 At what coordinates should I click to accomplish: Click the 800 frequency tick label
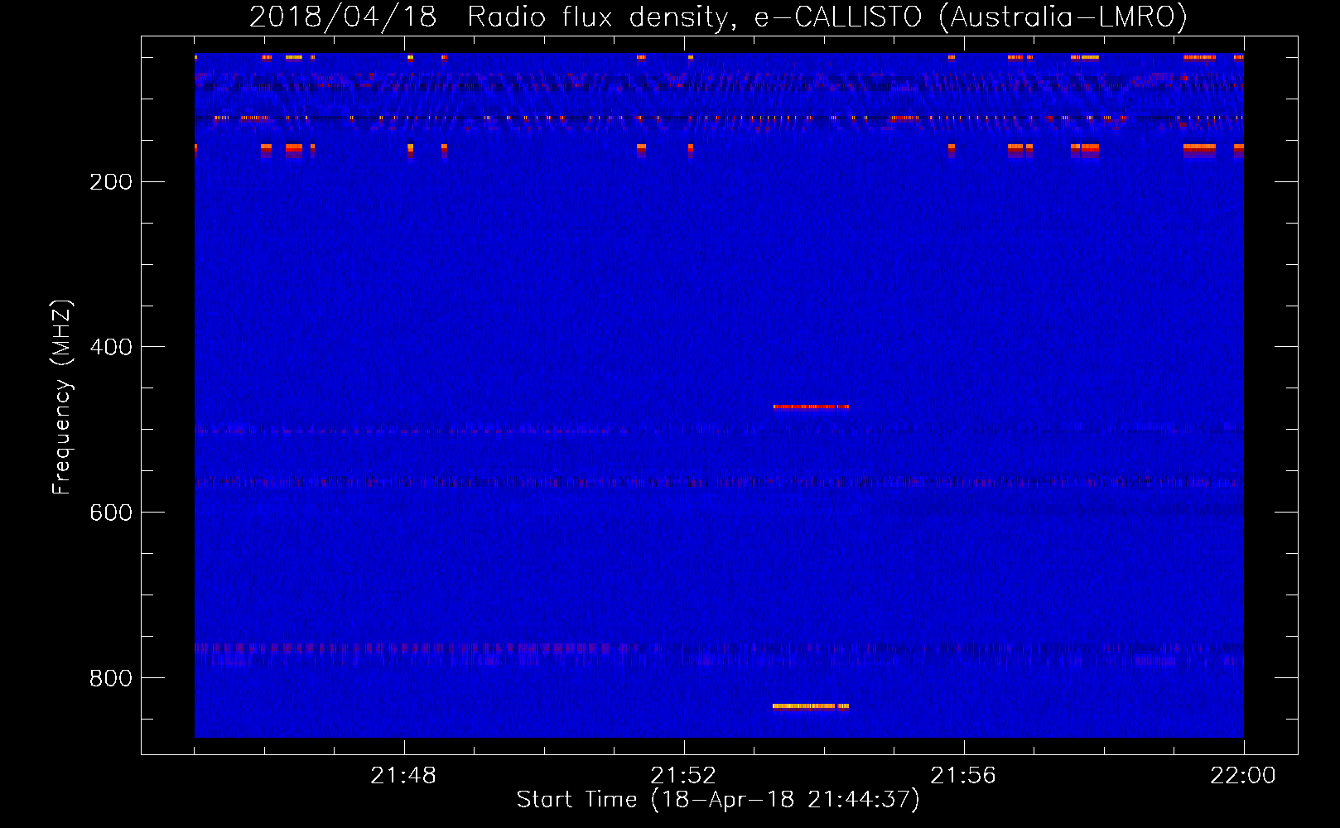tap(111, 678)
